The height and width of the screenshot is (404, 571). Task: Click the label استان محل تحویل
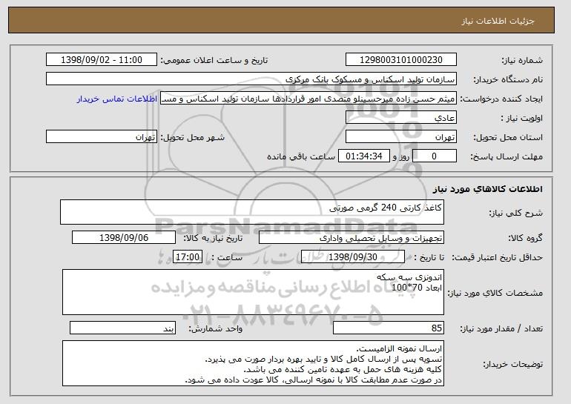click(x=508, y=137)
